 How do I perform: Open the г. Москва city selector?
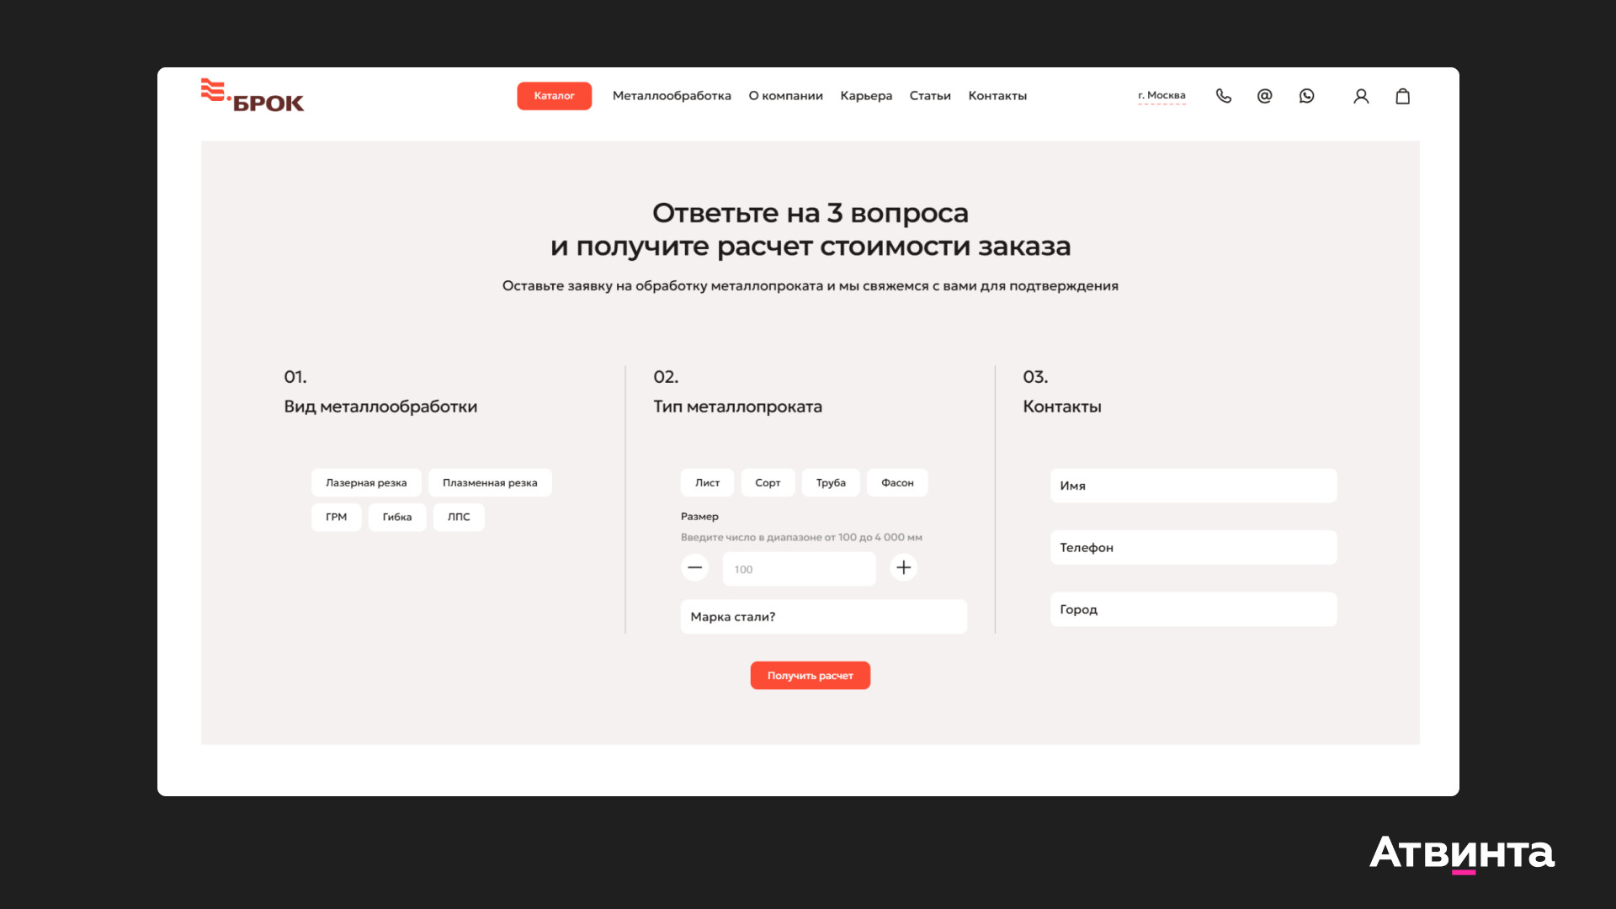(x=1161, y=96)
